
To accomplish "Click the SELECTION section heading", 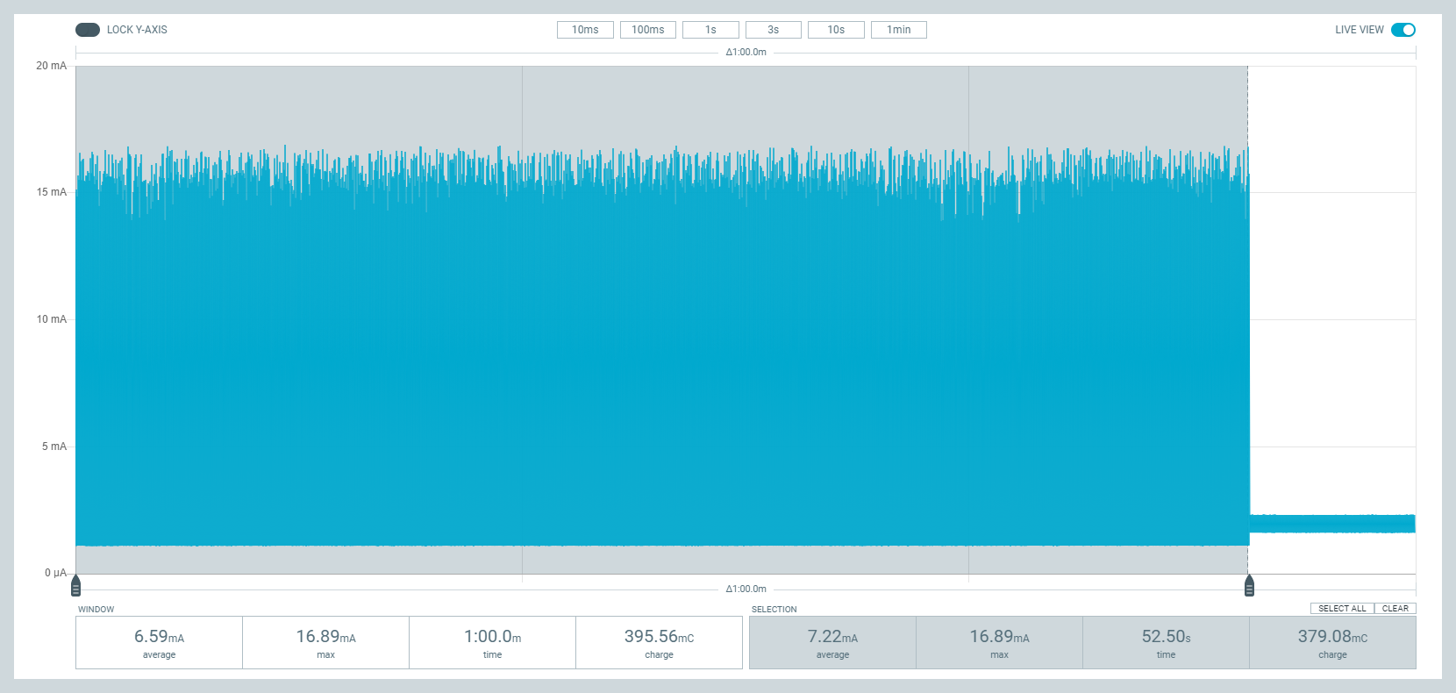I will click(774, 610).
